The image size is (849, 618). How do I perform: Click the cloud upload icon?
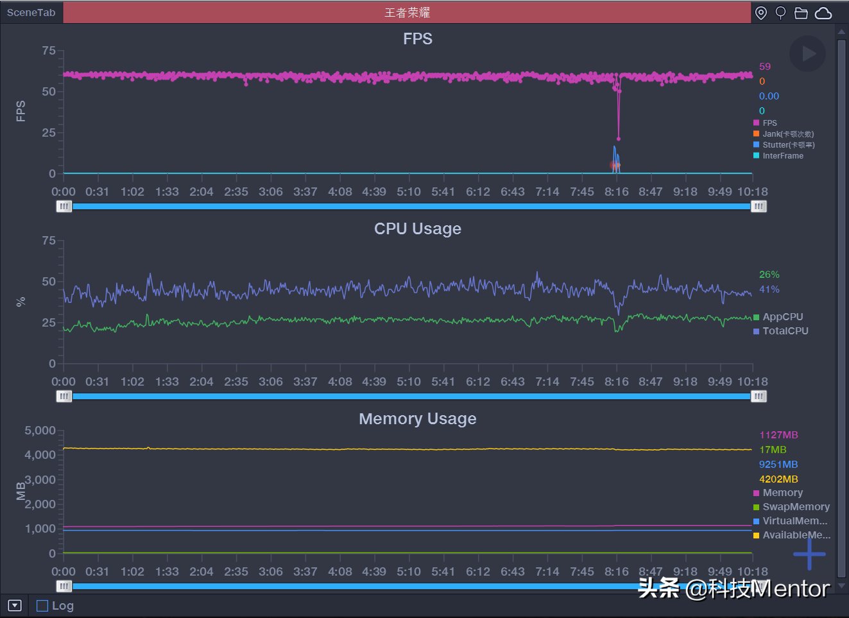click(823, 13)
